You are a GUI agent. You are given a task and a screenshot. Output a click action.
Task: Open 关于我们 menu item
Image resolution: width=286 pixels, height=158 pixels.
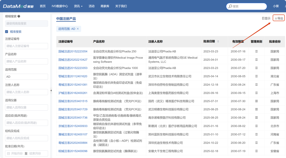click(121, 6)
